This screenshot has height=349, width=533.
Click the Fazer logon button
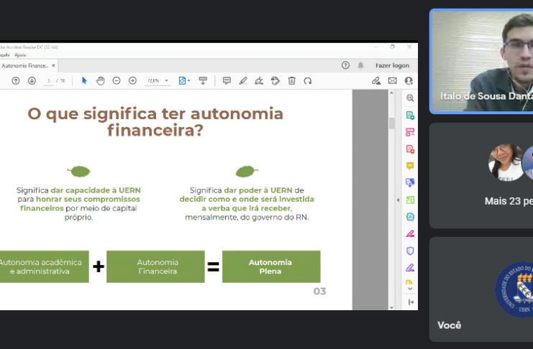pyautogui.click(x=392, y=65)
